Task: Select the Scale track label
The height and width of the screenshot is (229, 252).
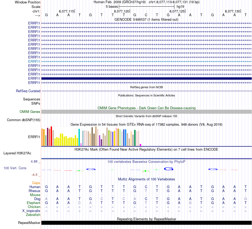Action: (36, 7)
